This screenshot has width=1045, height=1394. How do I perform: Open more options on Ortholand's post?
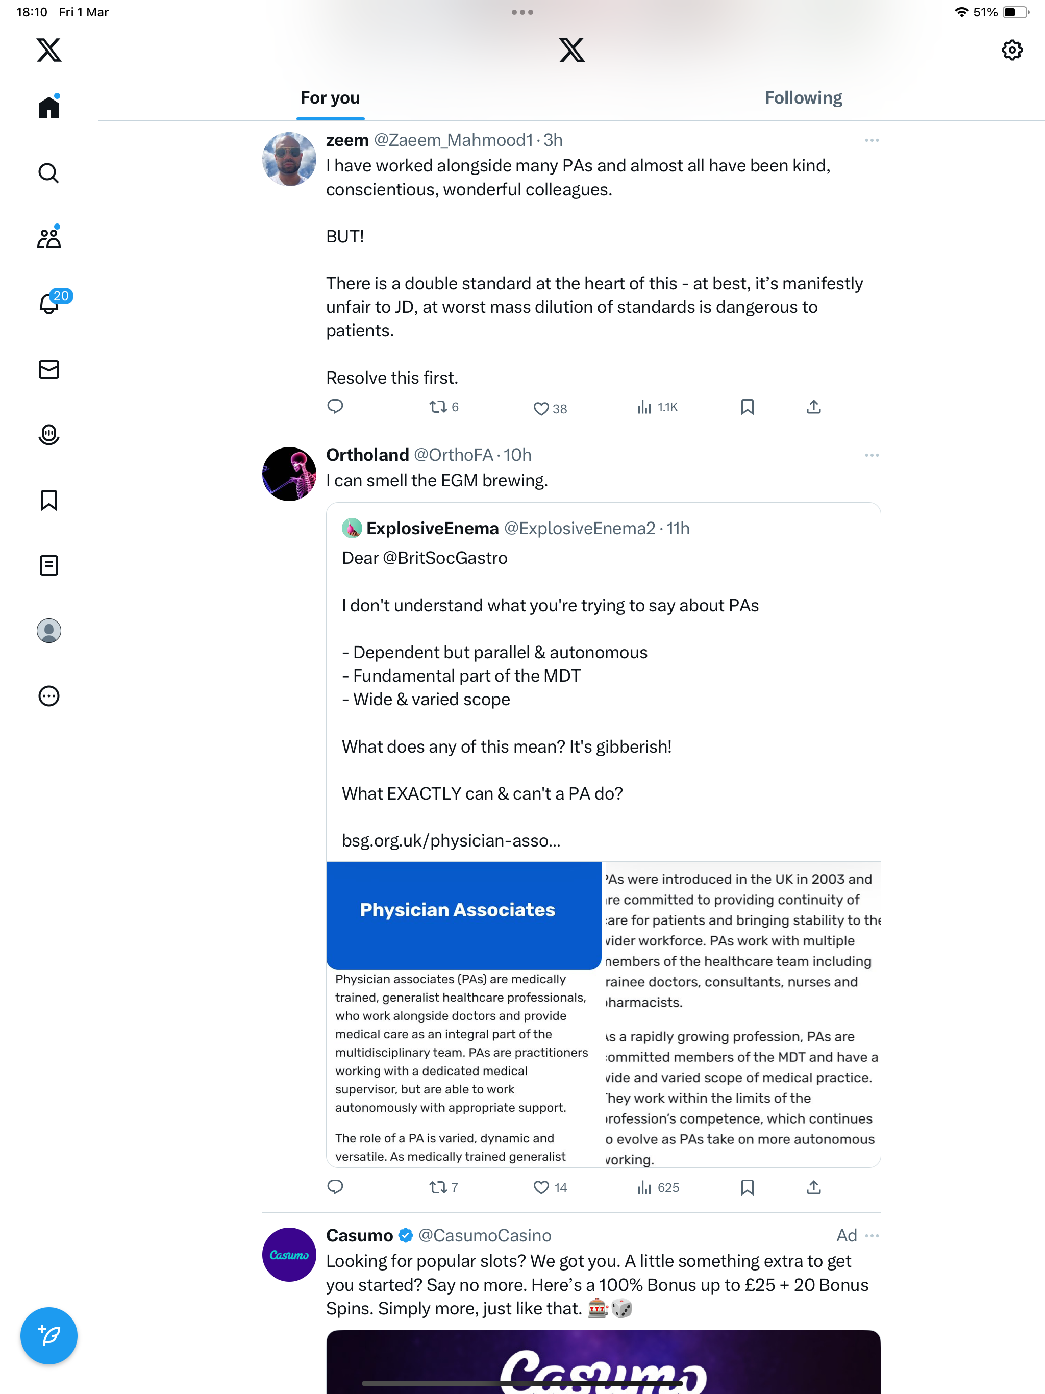click(872, 455)
